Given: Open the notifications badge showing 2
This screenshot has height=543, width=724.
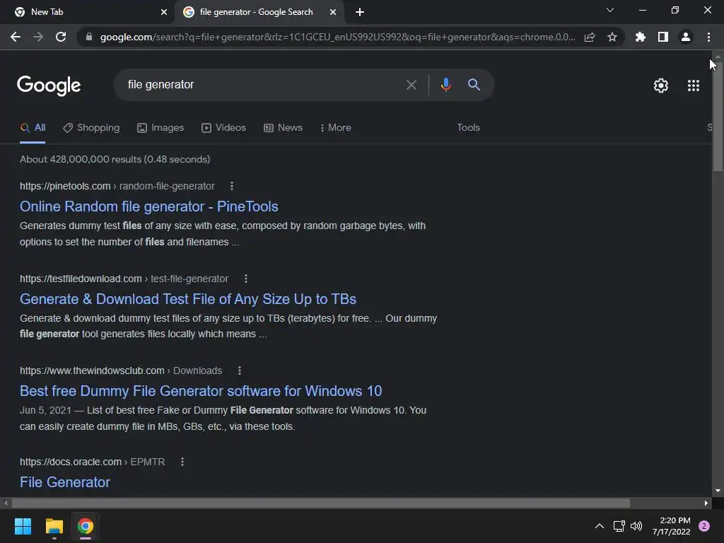Looking at the screenshot, I should [704, 526].
